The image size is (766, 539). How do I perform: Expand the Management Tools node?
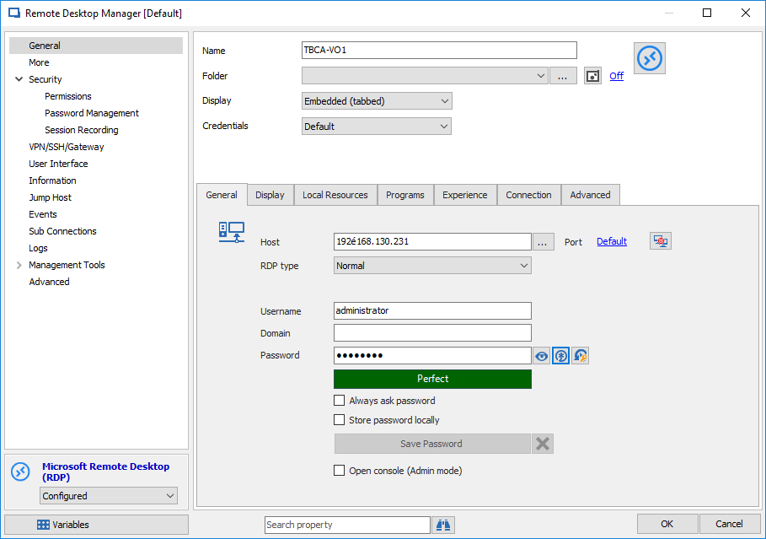tap(19, 265)
